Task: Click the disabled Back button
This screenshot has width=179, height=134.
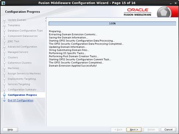Action: pyautogui.click(x=118, y=130)
